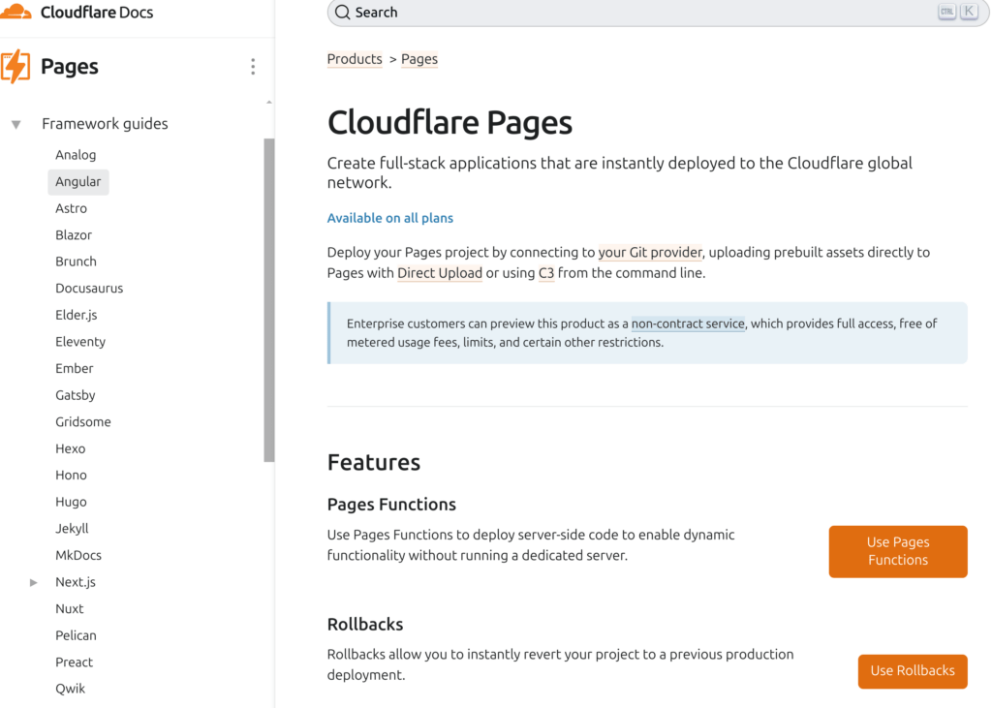Collapse the Framework guides section
The height and width of the screenshot is (708, 992).
16,124
